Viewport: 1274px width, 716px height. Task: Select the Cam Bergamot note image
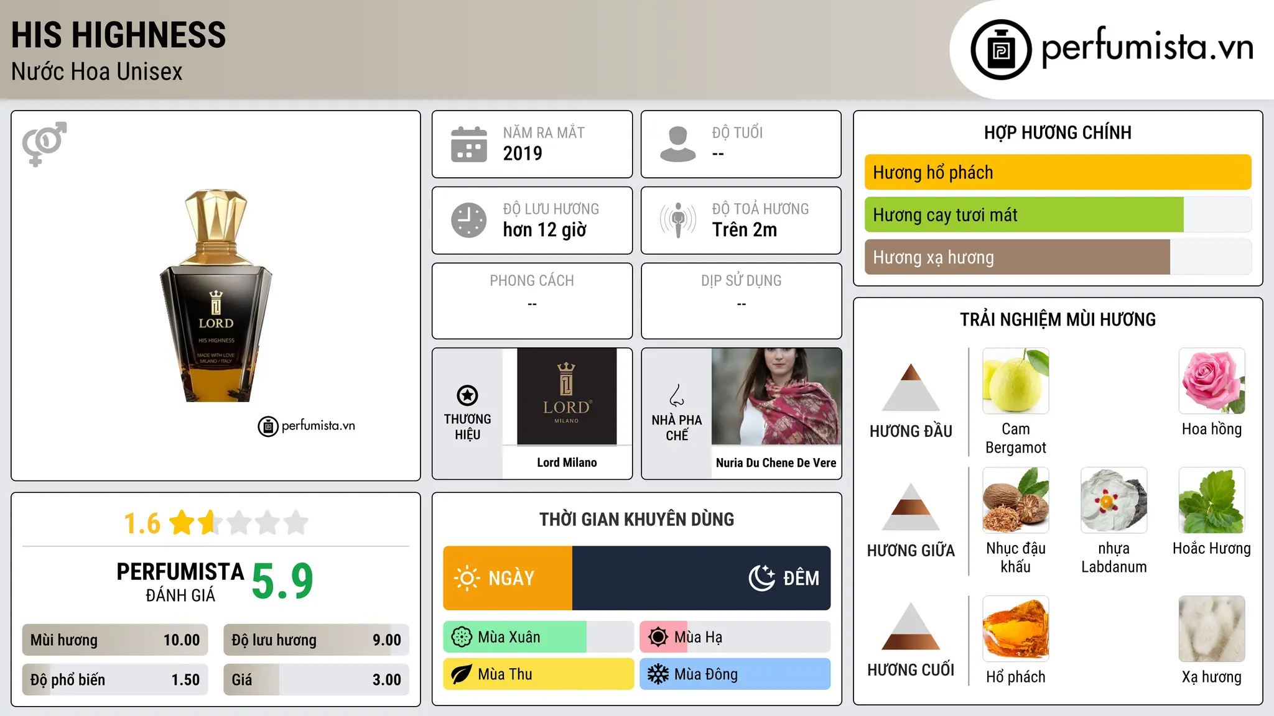coord(1016,381)
